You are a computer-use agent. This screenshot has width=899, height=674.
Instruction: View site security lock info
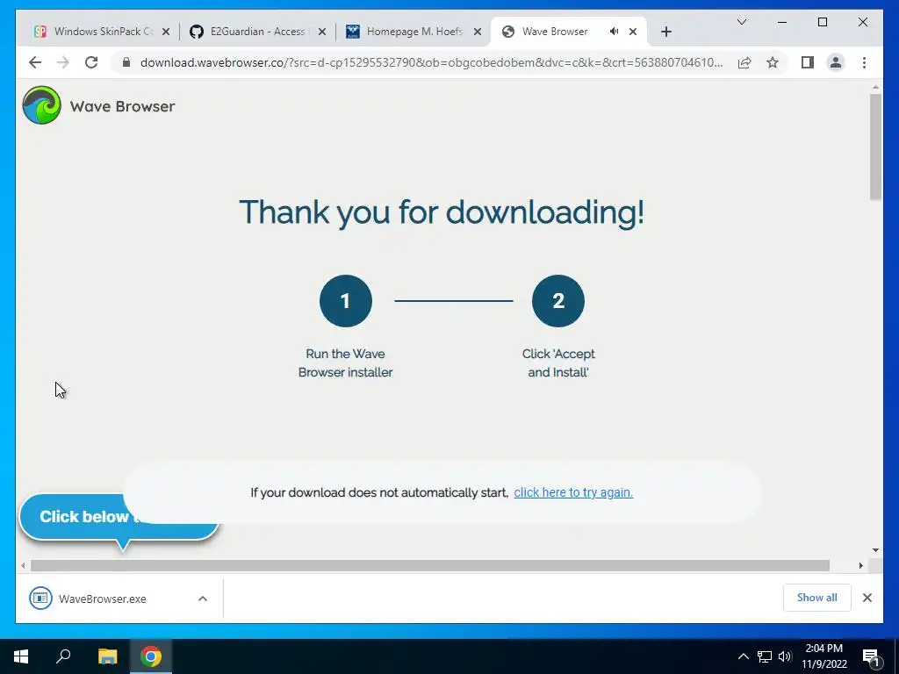(126, 62)
